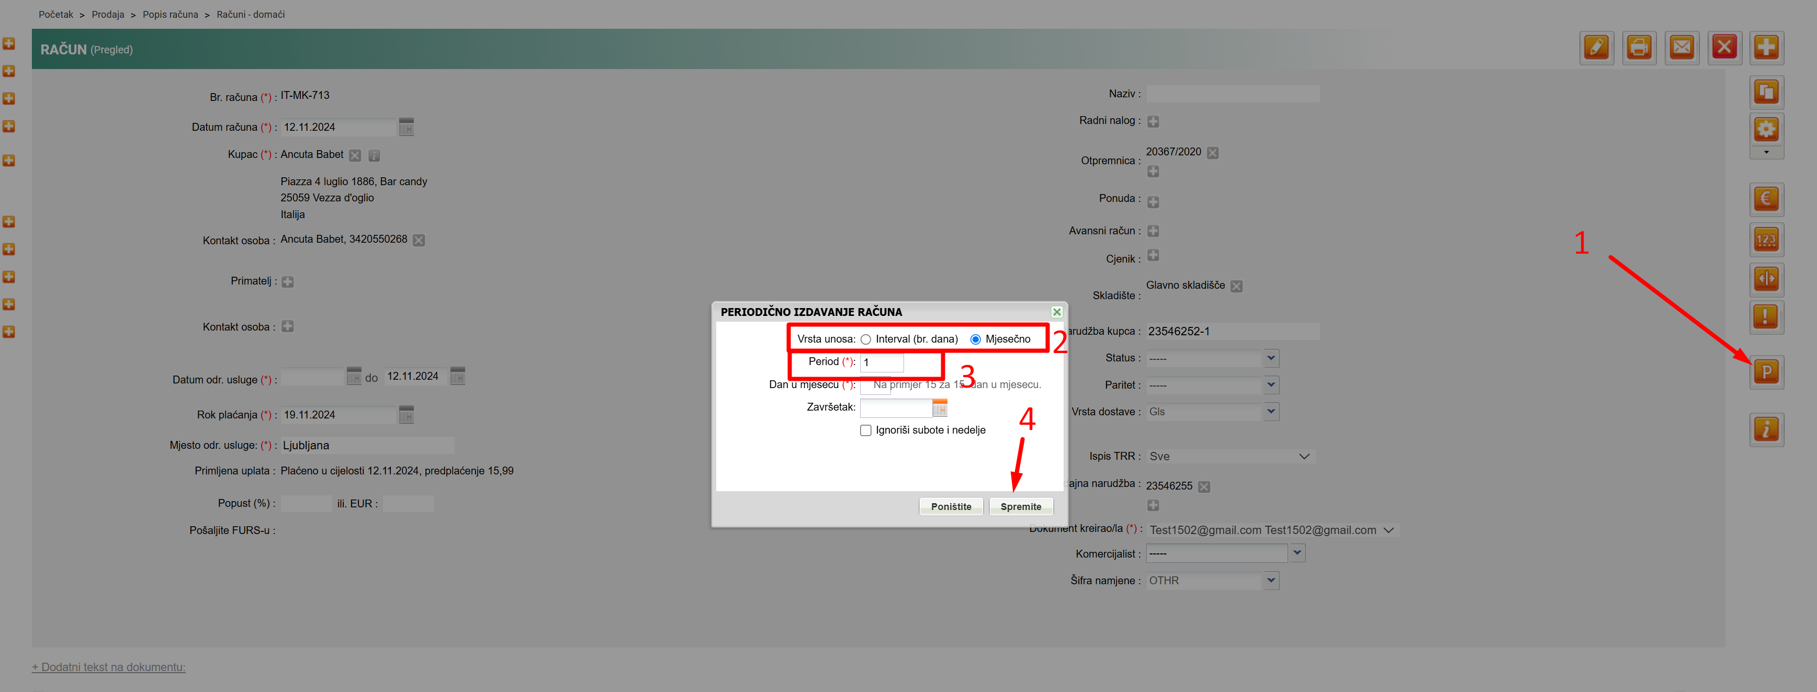Screen dimensions: 1817x692
Task: Select the Interval (br. dana) radio option
Action: (865, 339)
